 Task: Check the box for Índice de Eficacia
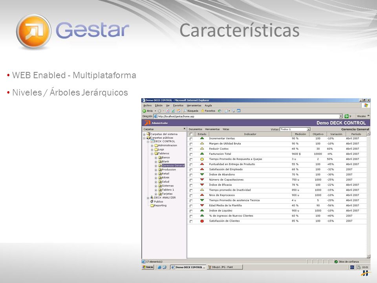pyautogui.click(x=191, y=185)
